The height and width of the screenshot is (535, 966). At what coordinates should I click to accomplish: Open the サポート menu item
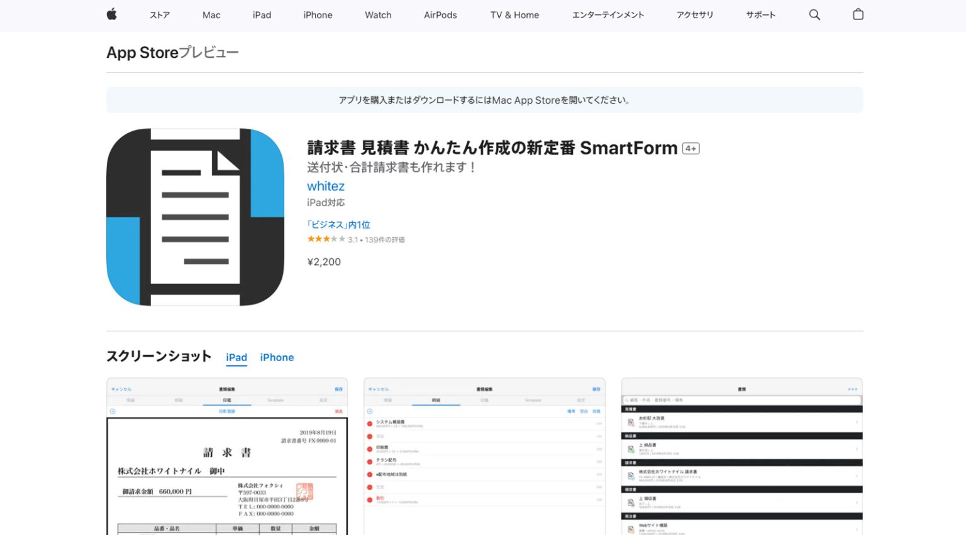(760, 15)
